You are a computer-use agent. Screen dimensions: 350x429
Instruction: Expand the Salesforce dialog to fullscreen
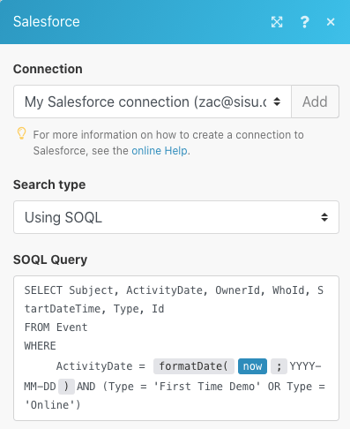pyautogui.click(x=277, y=22)
